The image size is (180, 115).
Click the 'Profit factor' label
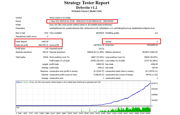20,49
